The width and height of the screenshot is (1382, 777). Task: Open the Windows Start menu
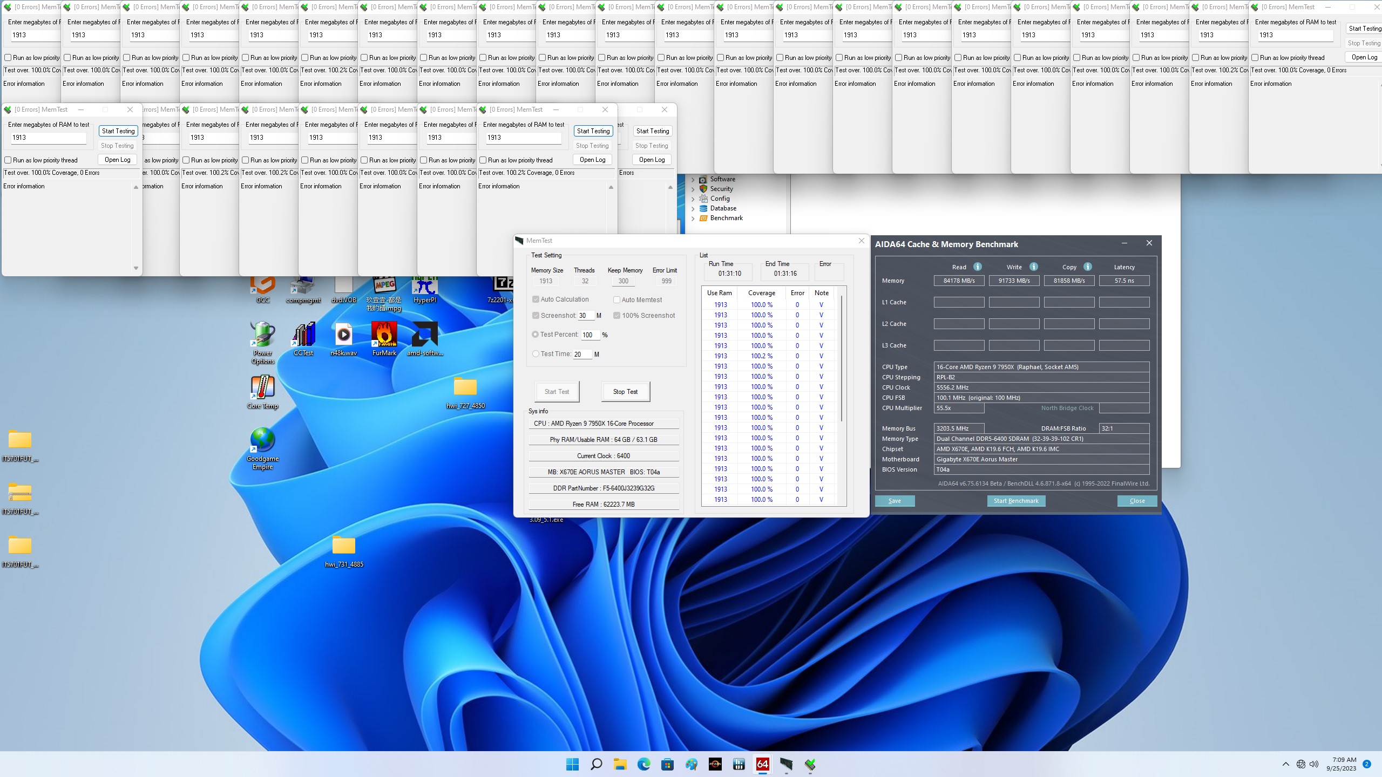572,764
